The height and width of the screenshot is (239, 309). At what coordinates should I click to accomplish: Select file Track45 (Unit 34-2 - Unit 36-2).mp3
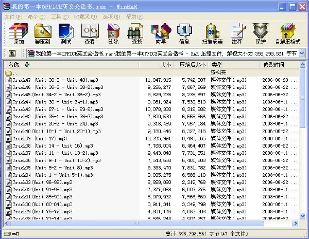[x=54, y=95]
